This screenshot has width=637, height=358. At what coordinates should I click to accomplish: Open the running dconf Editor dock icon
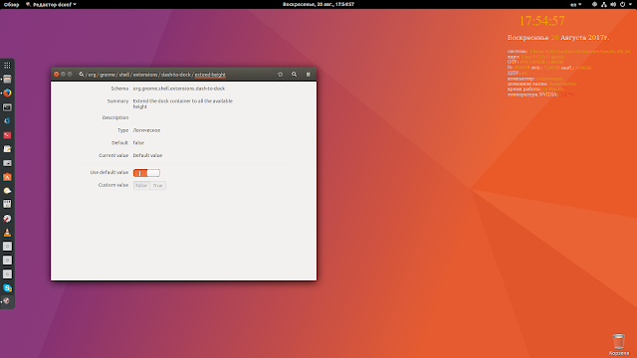pos(7,301)
